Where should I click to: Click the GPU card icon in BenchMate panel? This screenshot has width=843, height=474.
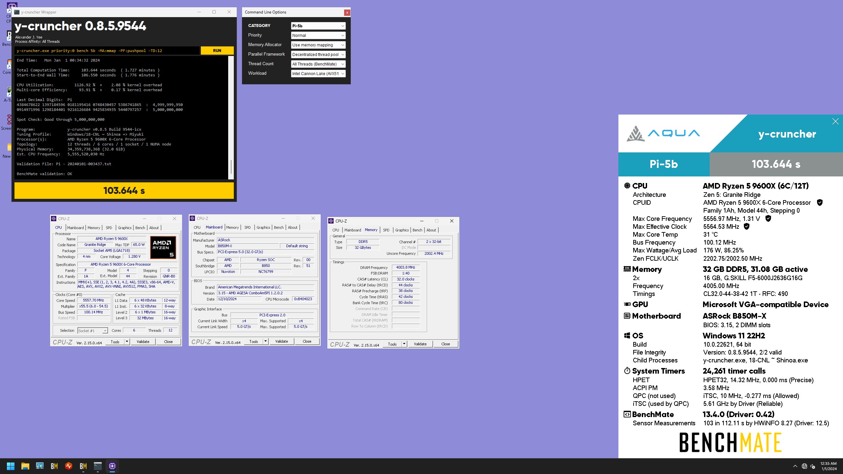tap(627, 304)
